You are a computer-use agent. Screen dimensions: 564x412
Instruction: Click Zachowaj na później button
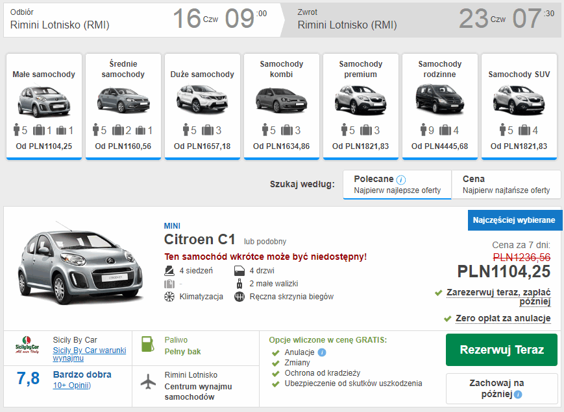coord(501,388)
